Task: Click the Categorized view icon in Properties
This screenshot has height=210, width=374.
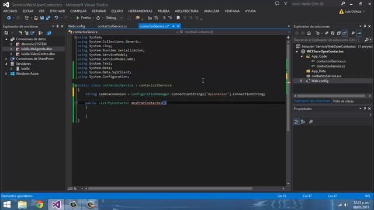Action: [296, 122]
